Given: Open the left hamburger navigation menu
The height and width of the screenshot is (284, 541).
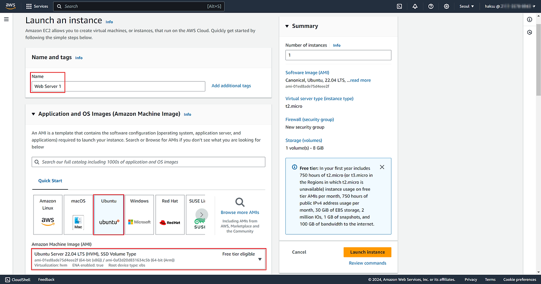Looking at the screenshot, I should [x=6, y=19].
